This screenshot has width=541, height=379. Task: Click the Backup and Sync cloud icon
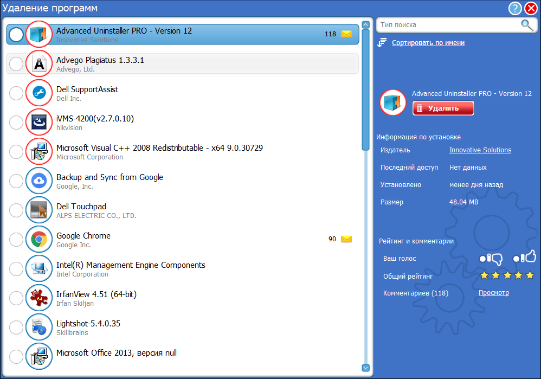click(39, 181)
